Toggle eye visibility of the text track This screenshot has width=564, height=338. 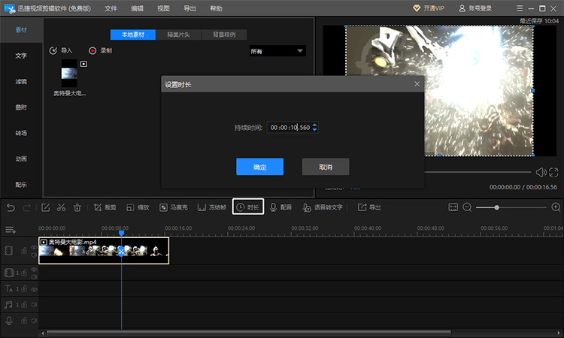[x=34, y=289]
